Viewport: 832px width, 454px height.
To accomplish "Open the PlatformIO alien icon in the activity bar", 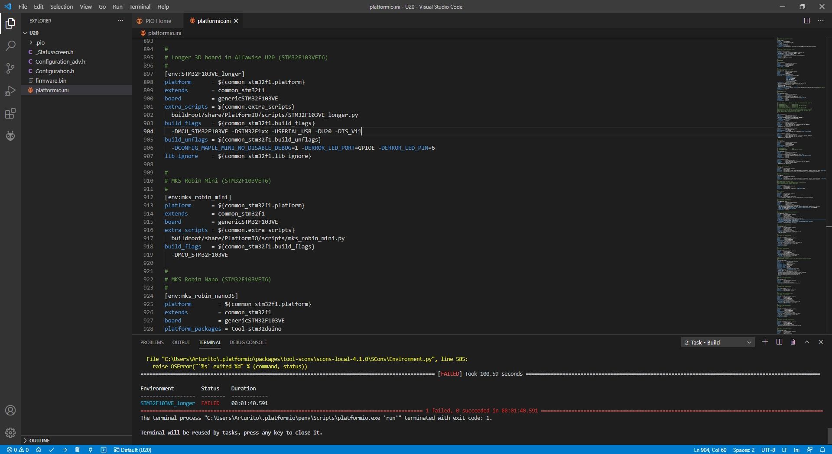I will pos(10,136).
